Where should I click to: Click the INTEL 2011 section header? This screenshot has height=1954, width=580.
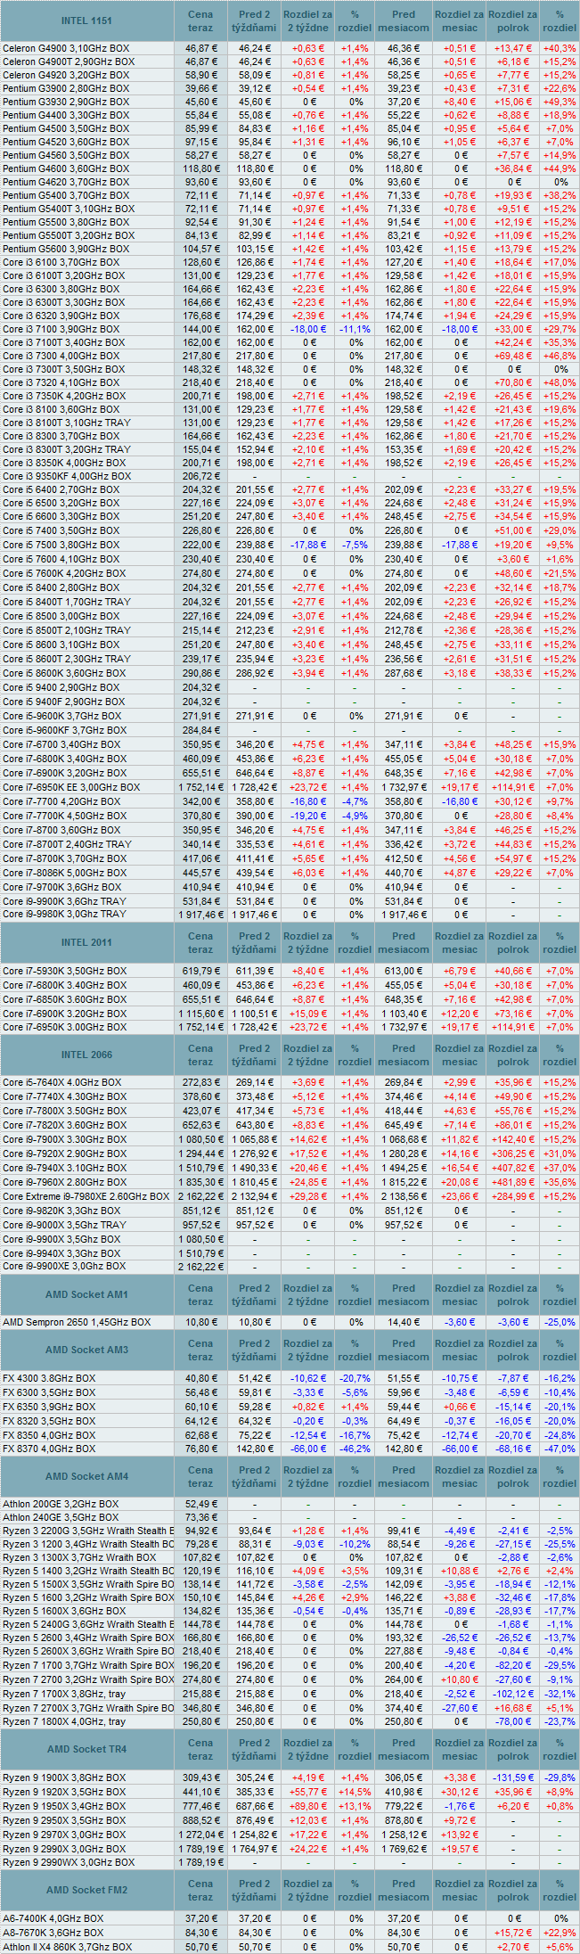[87, 942]
